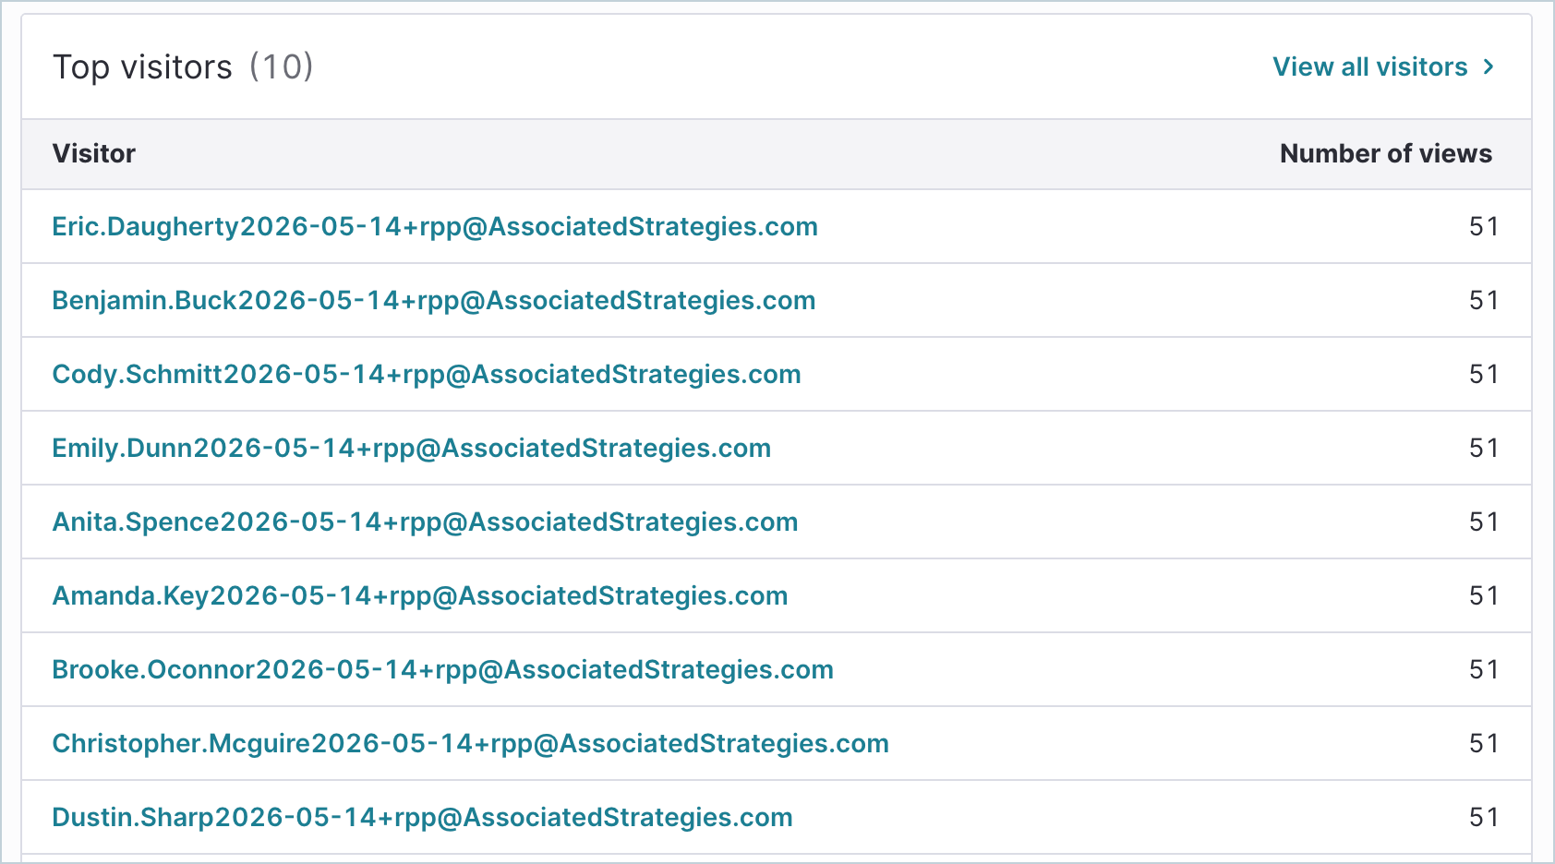Screen dimensions: 1555x864
Task: Open the Christopher.Mcguire2026-05-14+rpp visitor link
Action: 471,744
